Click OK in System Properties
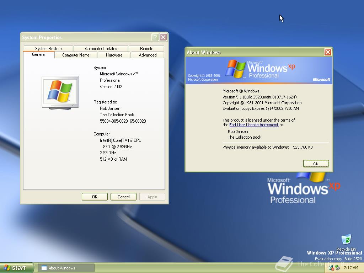 click(95, 197)
